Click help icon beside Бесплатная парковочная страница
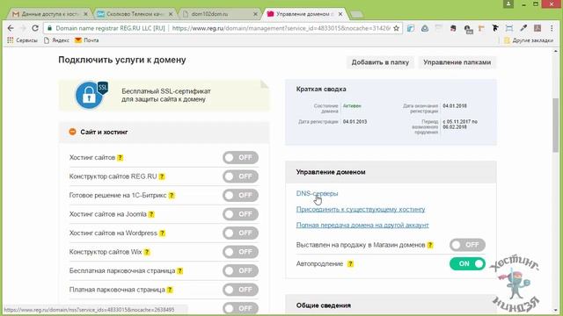The width and height of the screenshot is (563, 316). pyautogui.click(x=179, y=271)
